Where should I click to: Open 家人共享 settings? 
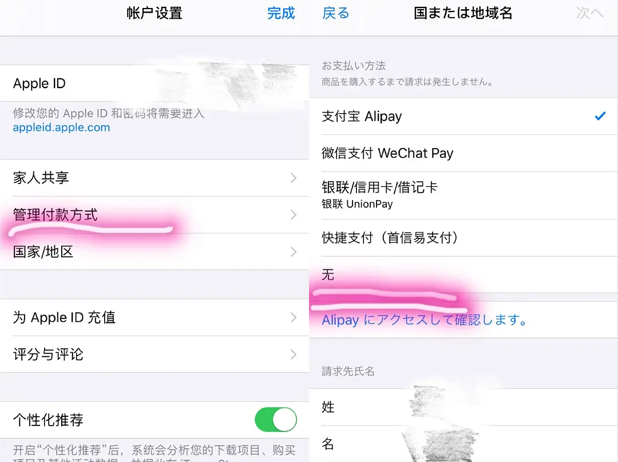(x=154, y=178)
